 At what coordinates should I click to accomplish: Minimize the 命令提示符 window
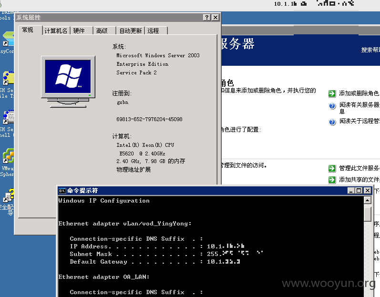[351, 191]
